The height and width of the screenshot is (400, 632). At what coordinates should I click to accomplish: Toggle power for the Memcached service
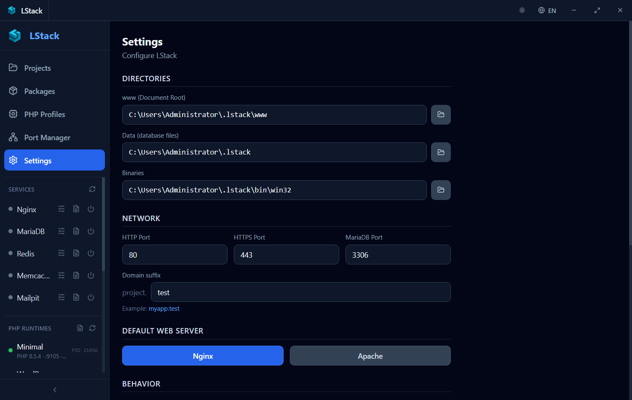(x=91, y=275)
